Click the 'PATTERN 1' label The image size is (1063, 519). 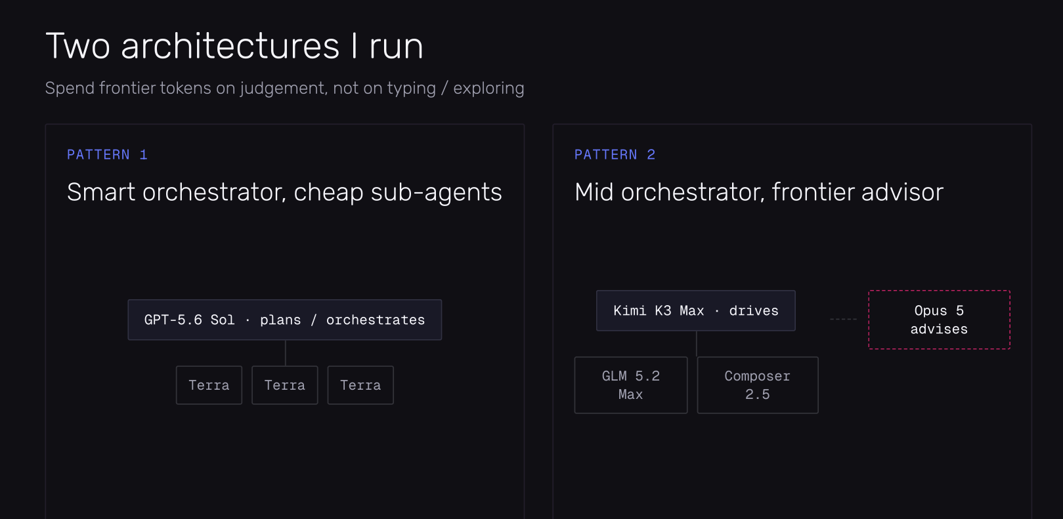click(107, 155)
